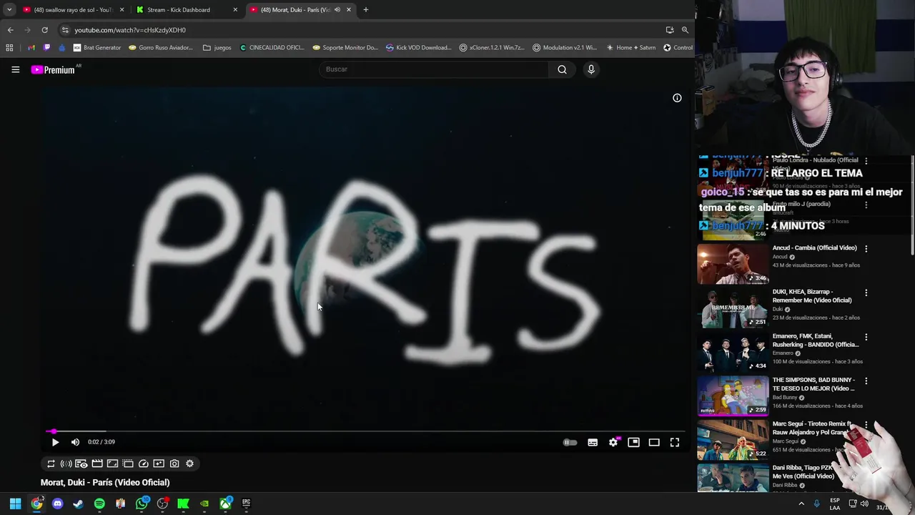Open Ancud - Cambia video thumbnail
Screen dimensions: 915x515
coord(733,264)
